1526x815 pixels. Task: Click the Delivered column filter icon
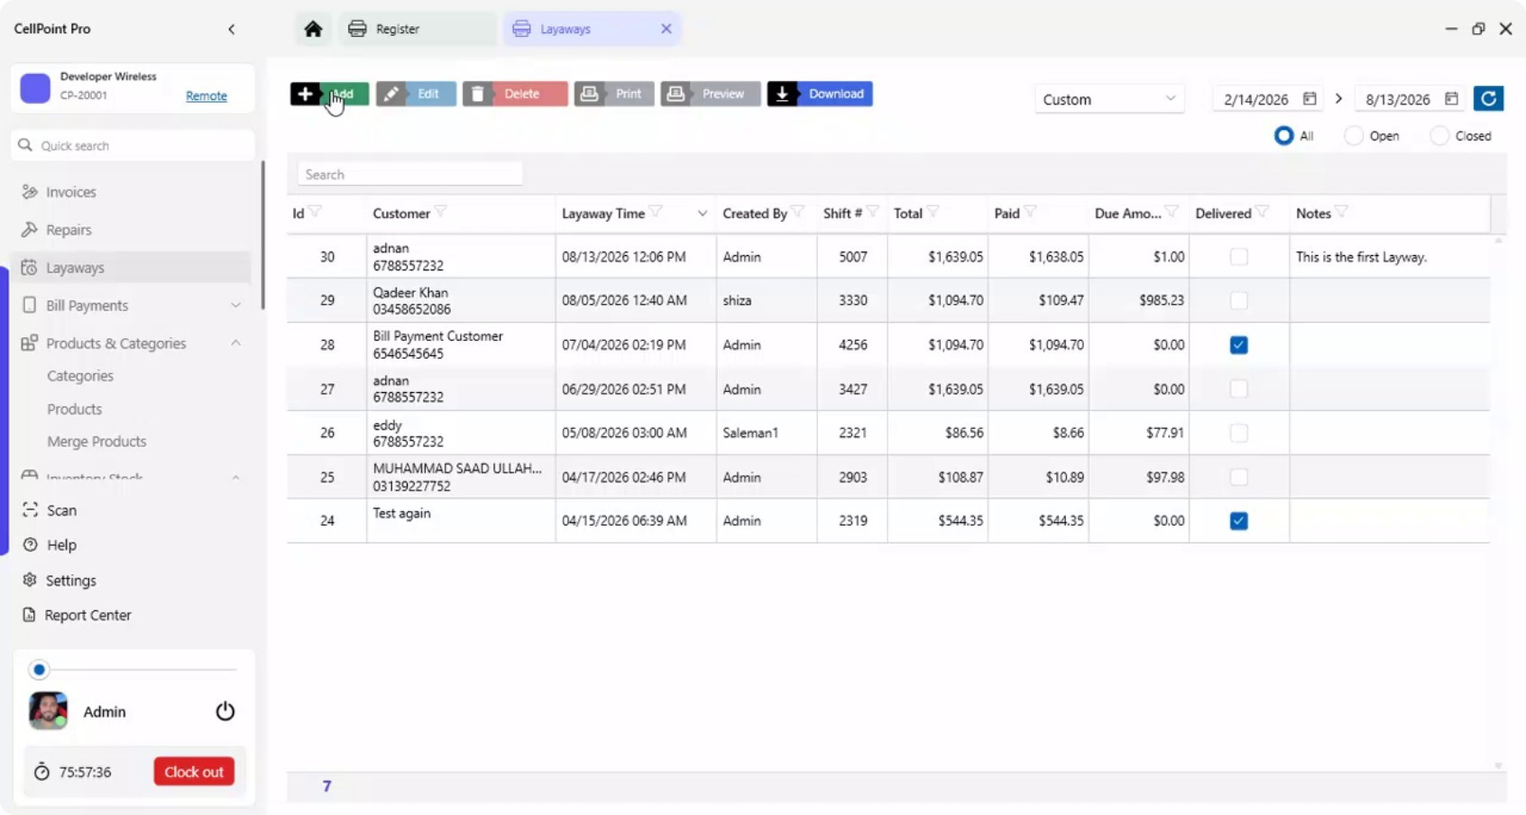pyautogui.click(x=1262, y=212)
